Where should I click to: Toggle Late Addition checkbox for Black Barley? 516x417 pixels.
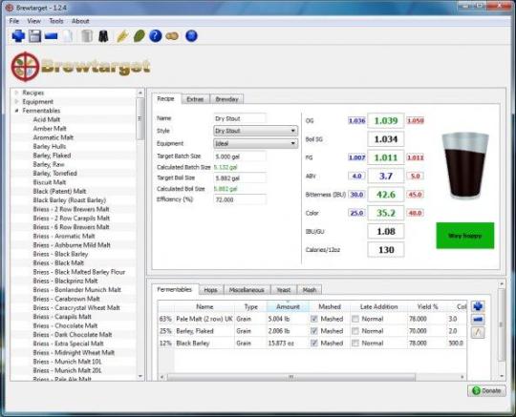[355, 344]
